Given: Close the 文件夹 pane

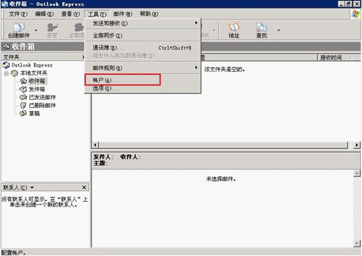Looking at the screenshot, I should coord(83,57).
